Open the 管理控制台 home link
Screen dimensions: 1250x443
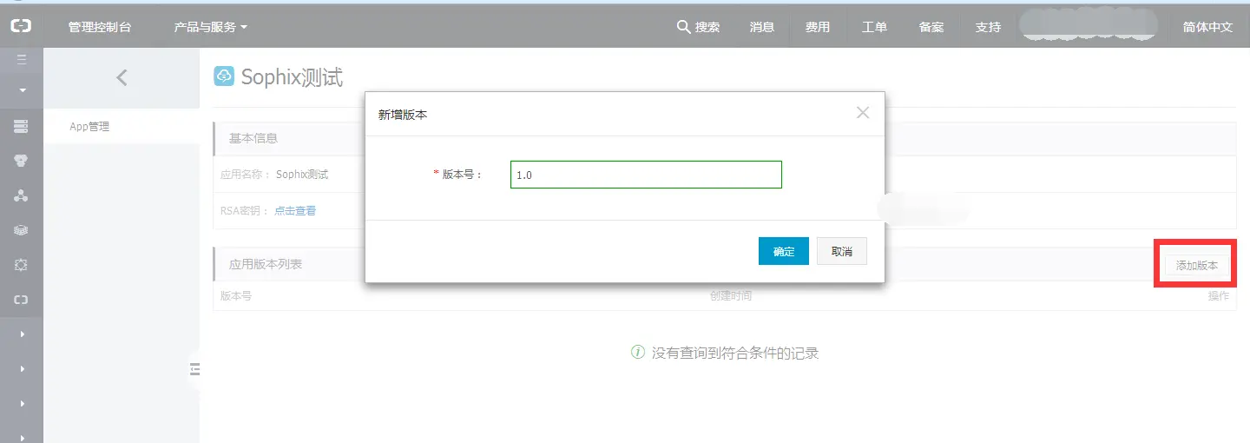click(x=100, y=27)
